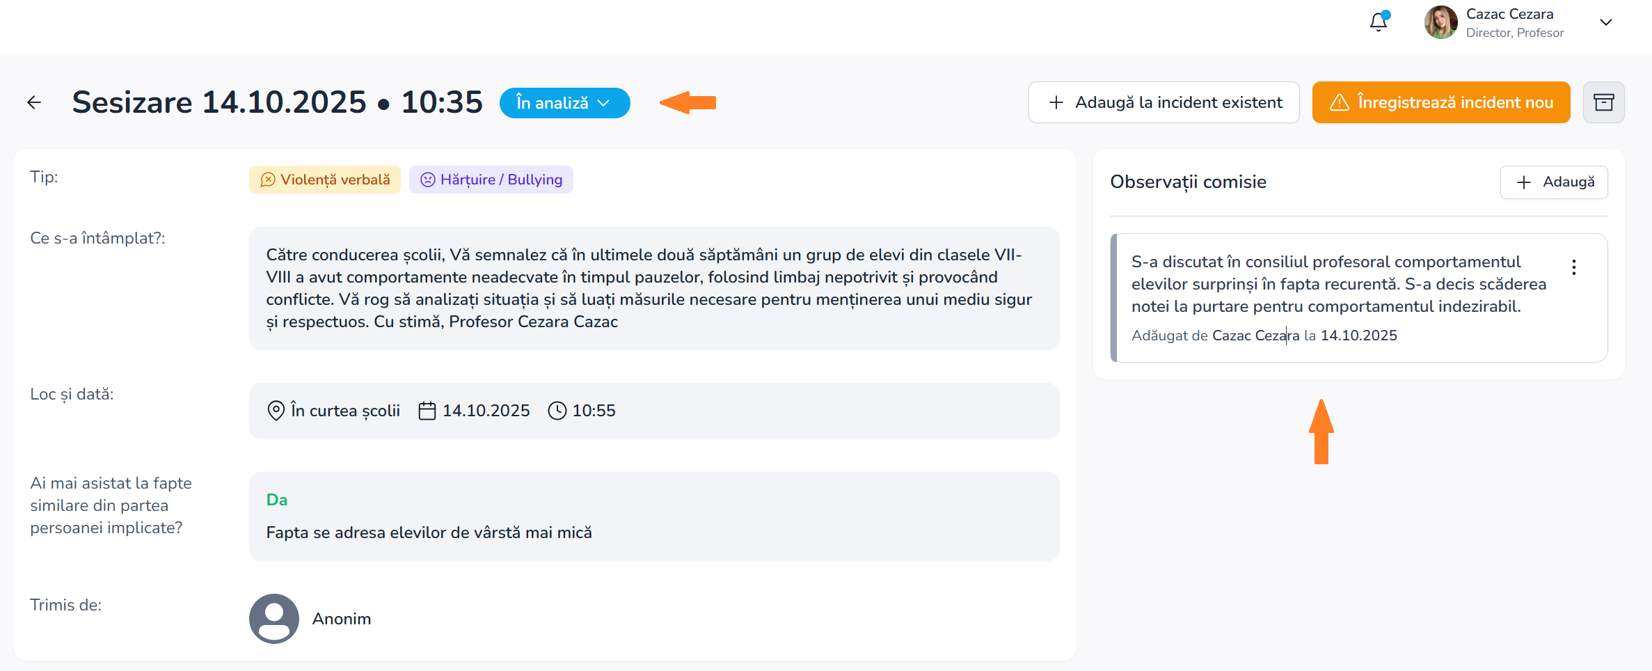Click the "Hărțuire / Bullying" tag

491,180
